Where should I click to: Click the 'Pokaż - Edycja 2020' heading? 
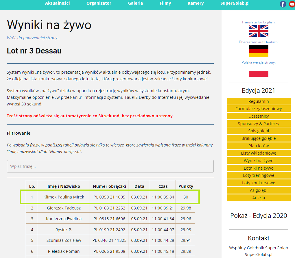tap(259, 216)
